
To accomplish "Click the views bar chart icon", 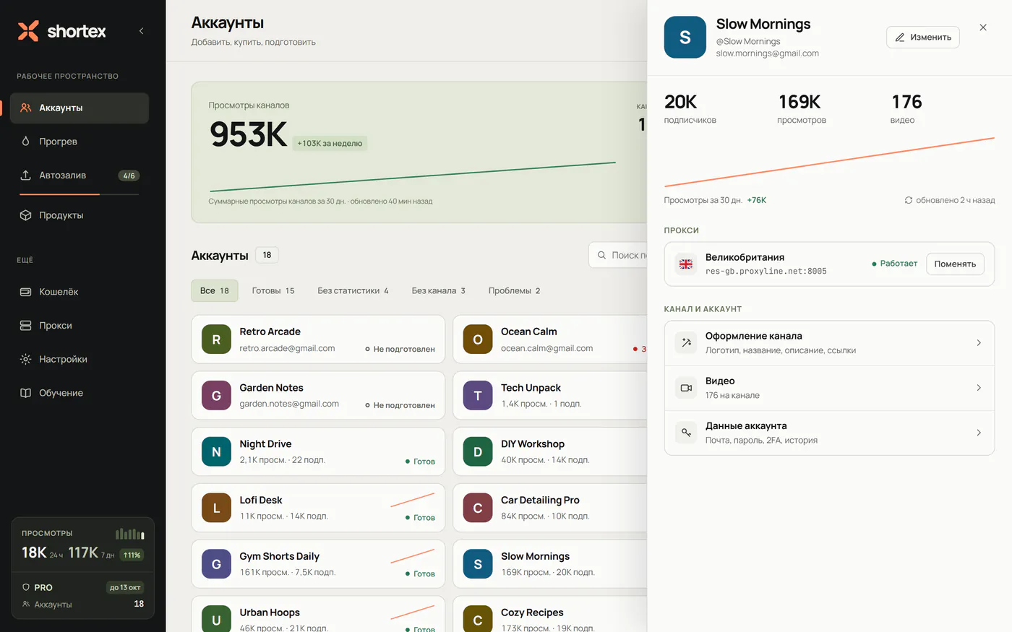I will click(x=130, y=534).
